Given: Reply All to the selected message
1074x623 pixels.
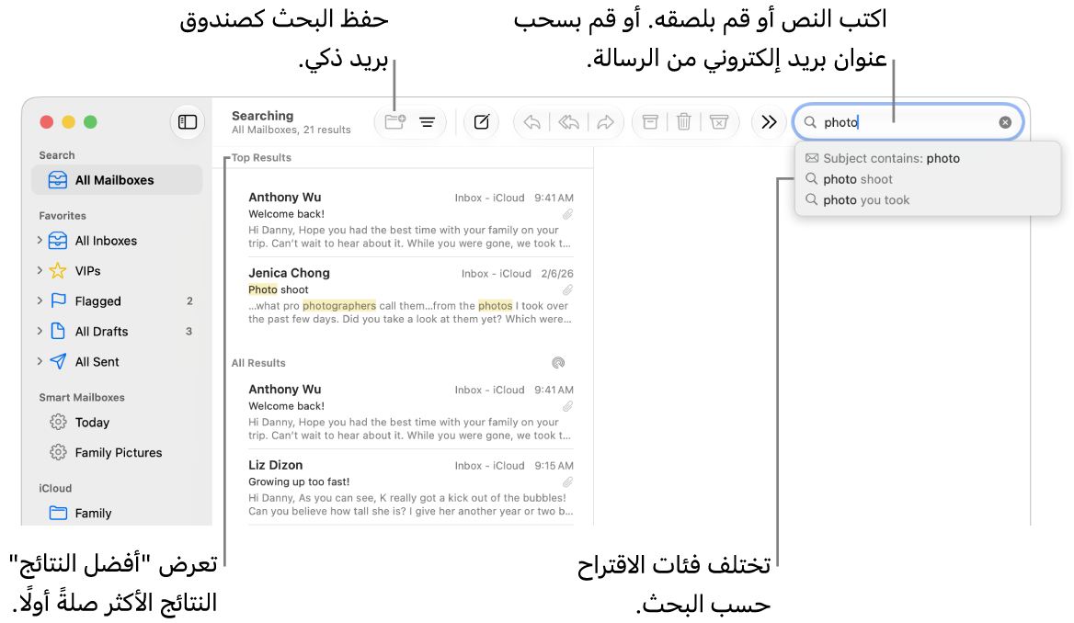Looking at the screenshot, I should tap(568, 122).
